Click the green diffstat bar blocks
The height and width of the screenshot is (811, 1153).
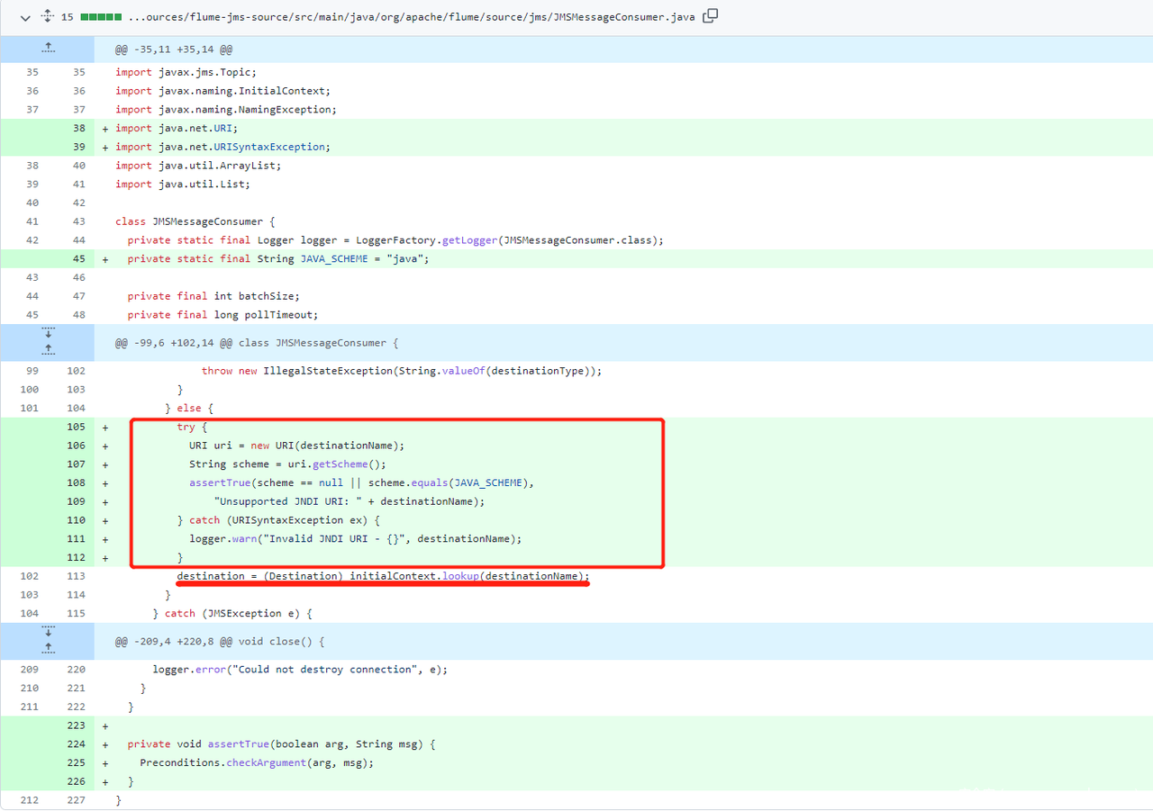[x=101, y=17]
